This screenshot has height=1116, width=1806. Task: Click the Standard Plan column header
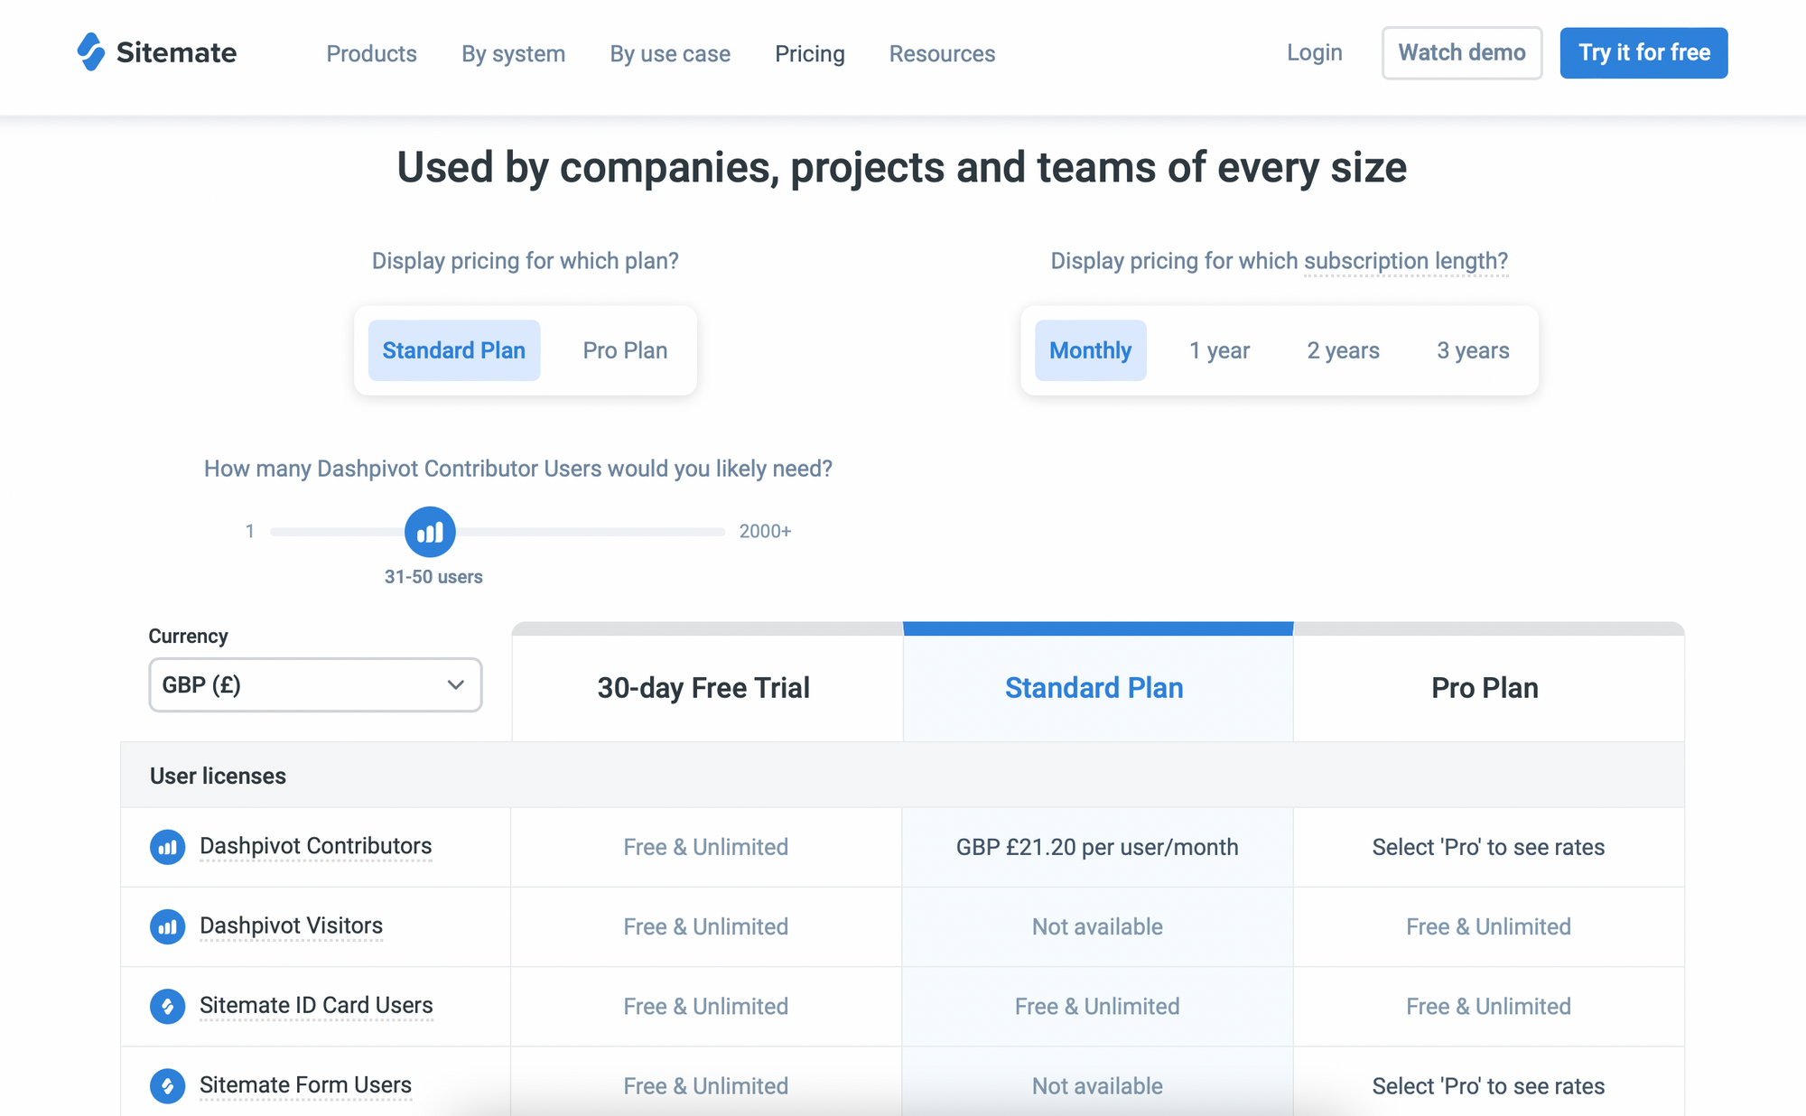[x=1098, y=688]
